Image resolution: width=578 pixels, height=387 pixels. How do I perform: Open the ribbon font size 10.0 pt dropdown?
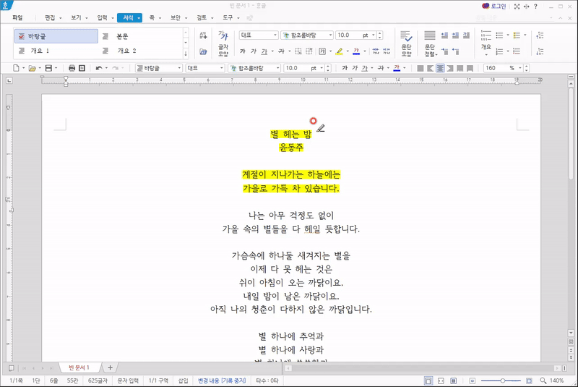[x=373, y=35]
